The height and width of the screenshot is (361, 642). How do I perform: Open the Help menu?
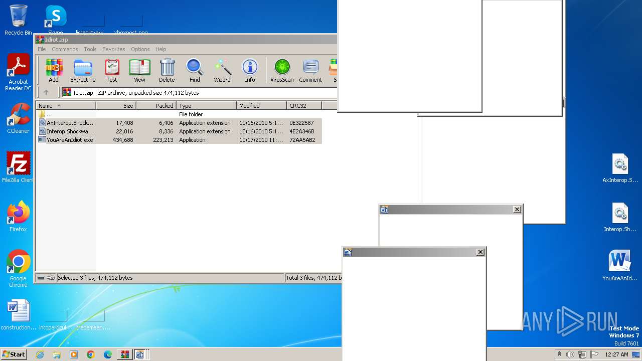pos(160,49)
